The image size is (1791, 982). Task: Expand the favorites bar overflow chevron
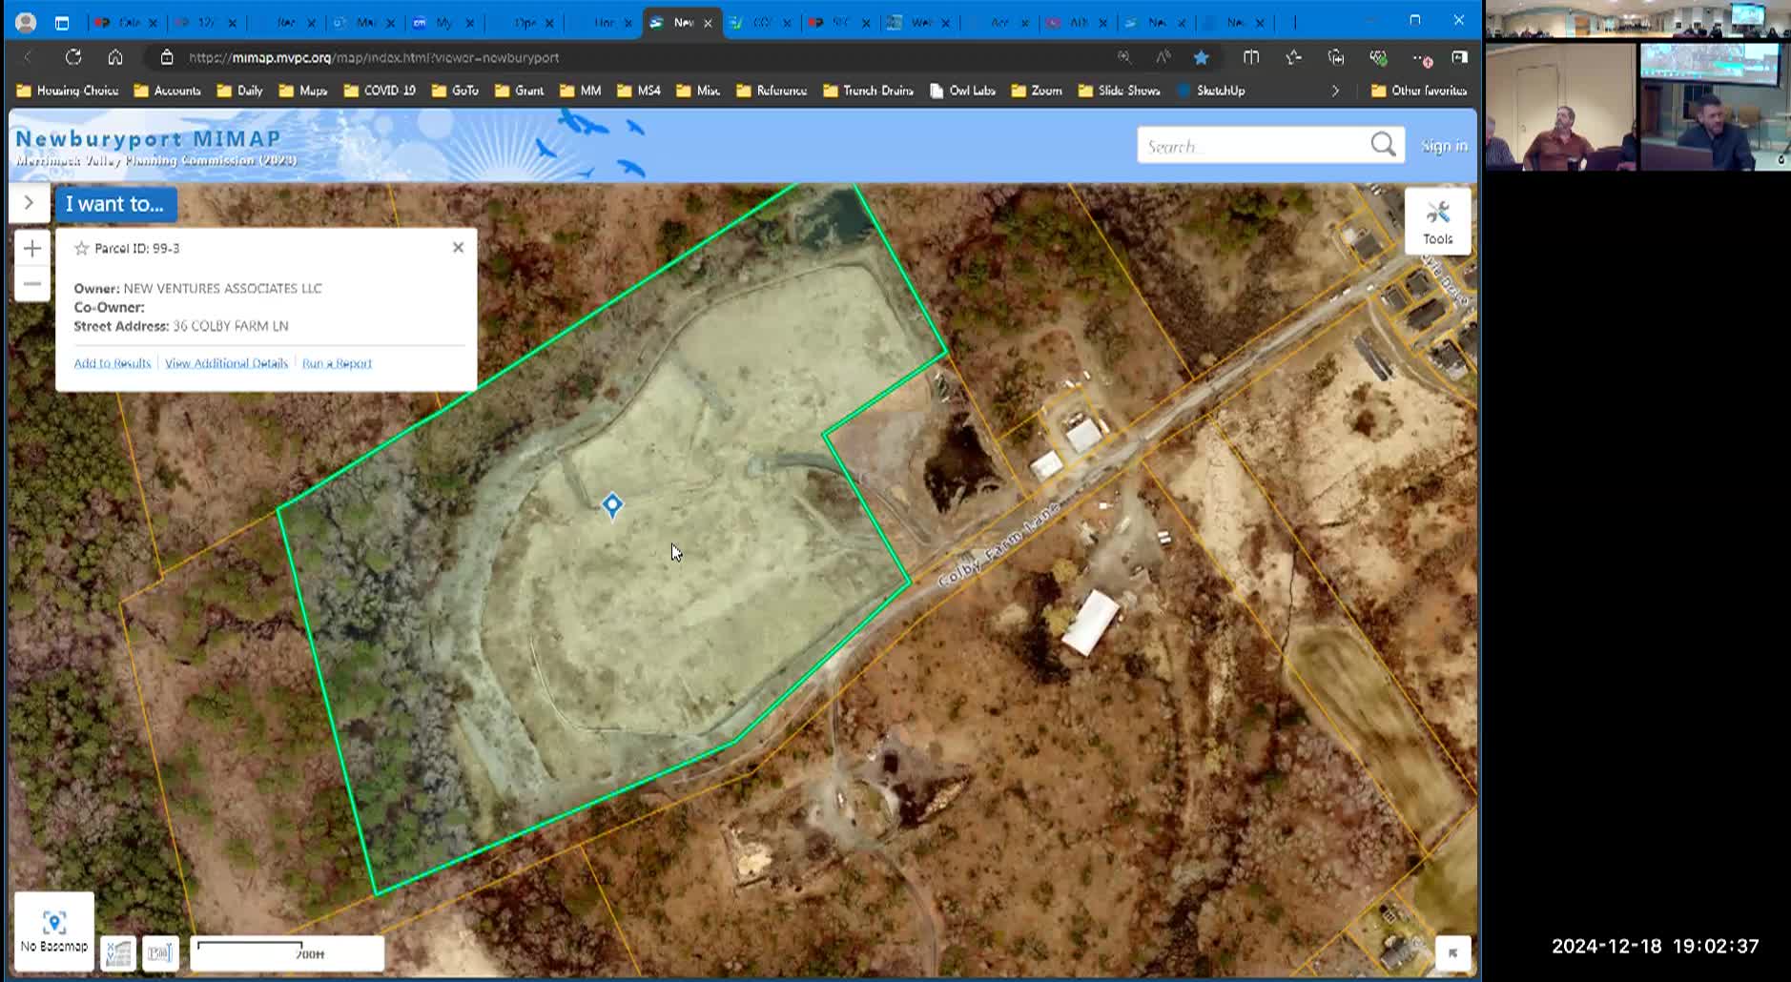coord(1335,91)
